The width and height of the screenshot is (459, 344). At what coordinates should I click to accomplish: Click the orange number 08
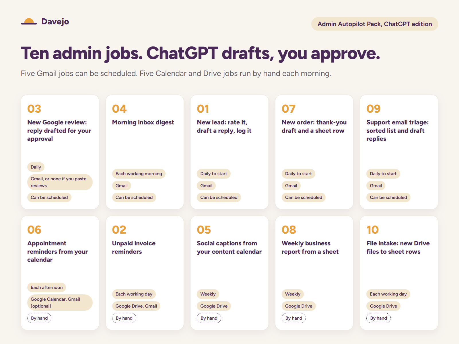(x=289, y=230)
